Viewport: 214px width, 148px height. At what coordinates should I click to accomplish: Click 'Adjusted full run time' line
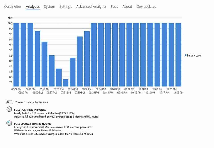(56, 117)
